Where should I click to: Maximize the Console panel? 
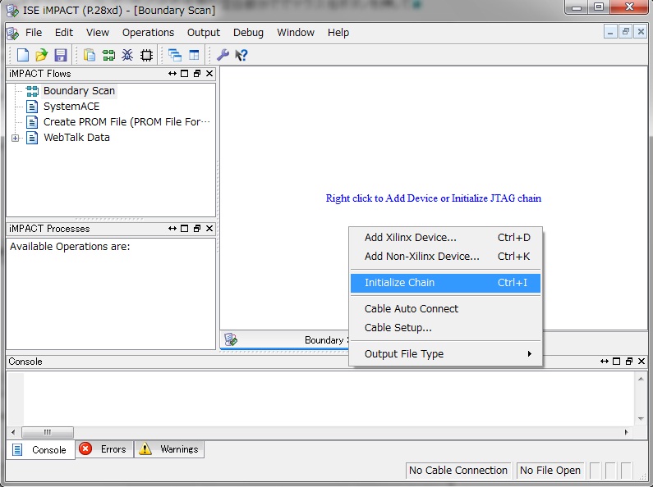617,362
